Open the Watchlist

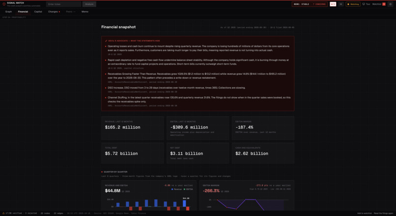(x=376, y=4)
